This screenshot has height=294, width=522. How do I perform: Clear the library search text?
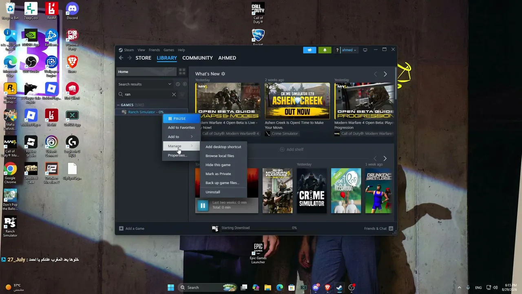point(174,94)
